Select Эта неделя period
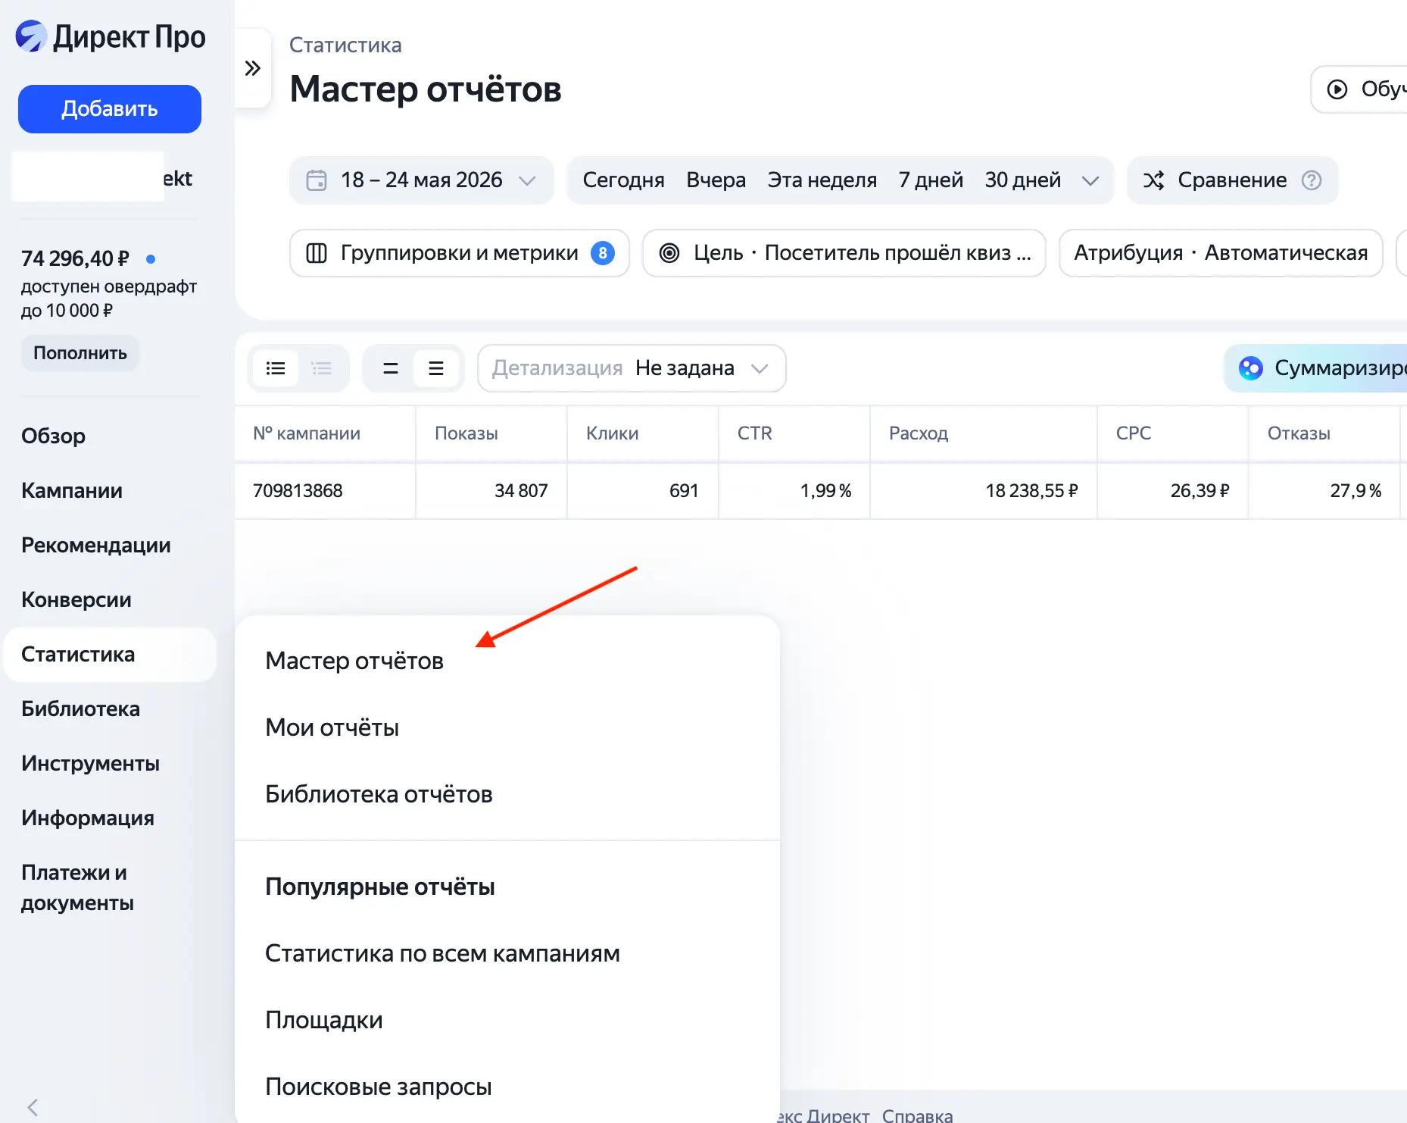Image resolution: width=1407 pixels, height=1123 pixels. tap(822, 180)
